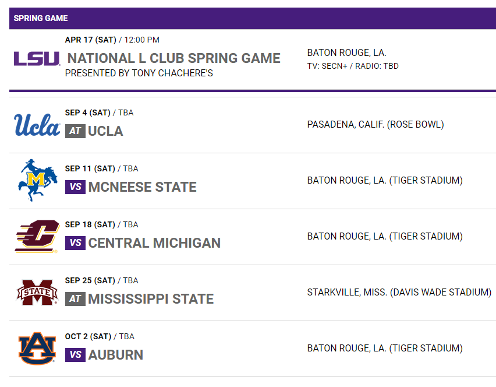The width and height of the screenshot is (496, 387).
Task: Select the McNeese State opponent name
Action: point(143,187)
